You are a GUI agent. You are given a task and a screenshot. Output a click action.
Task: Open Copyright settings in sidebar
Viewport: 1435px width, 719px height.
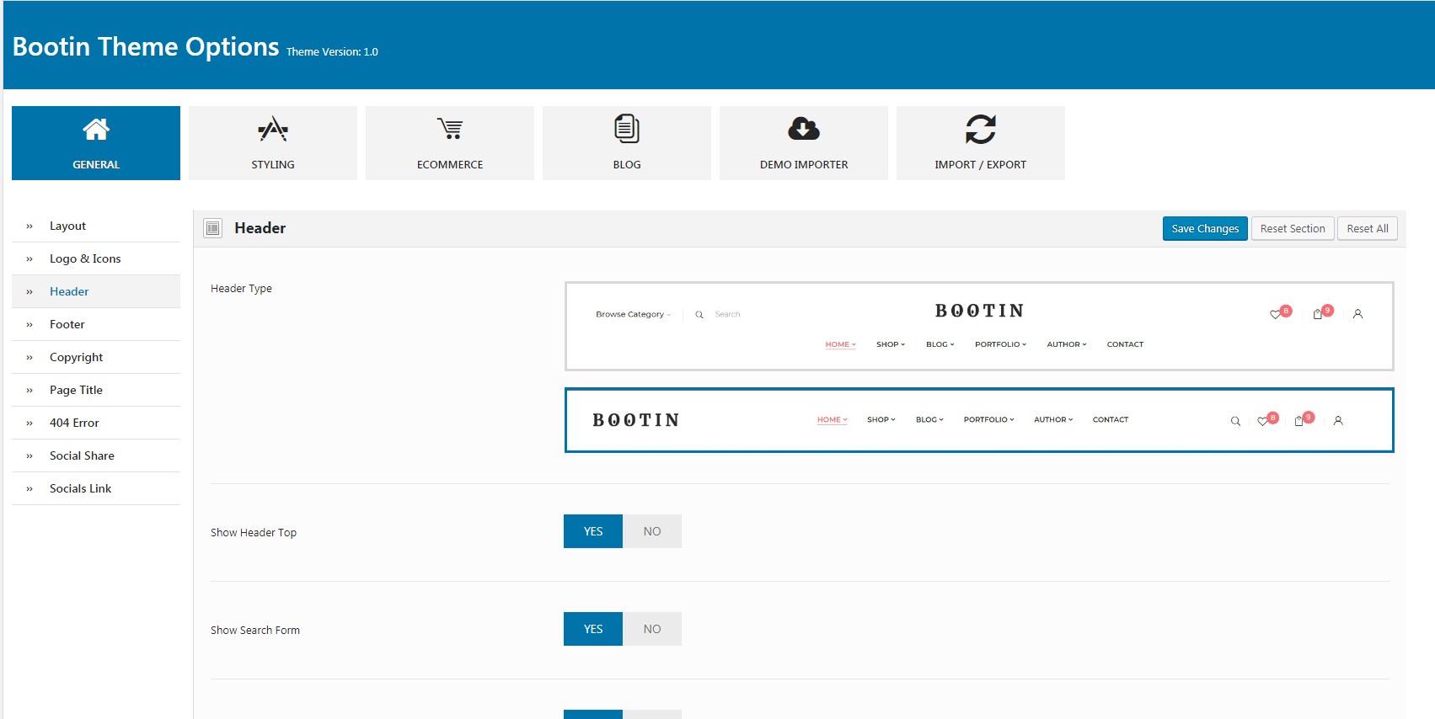click(96, 357)
